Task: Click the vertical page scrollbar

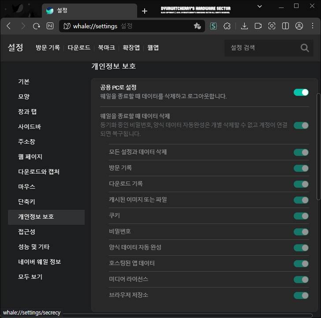Action: [318, 146]
